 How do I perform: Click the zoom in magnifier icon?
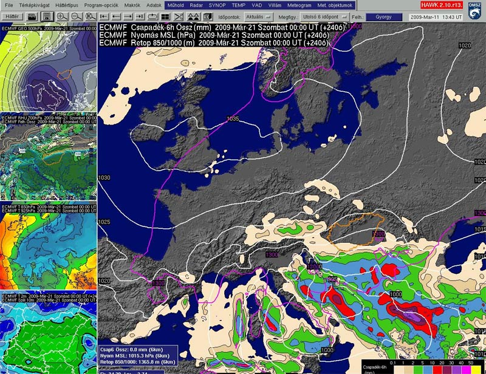pyautogui.click(x=63, y=16)
